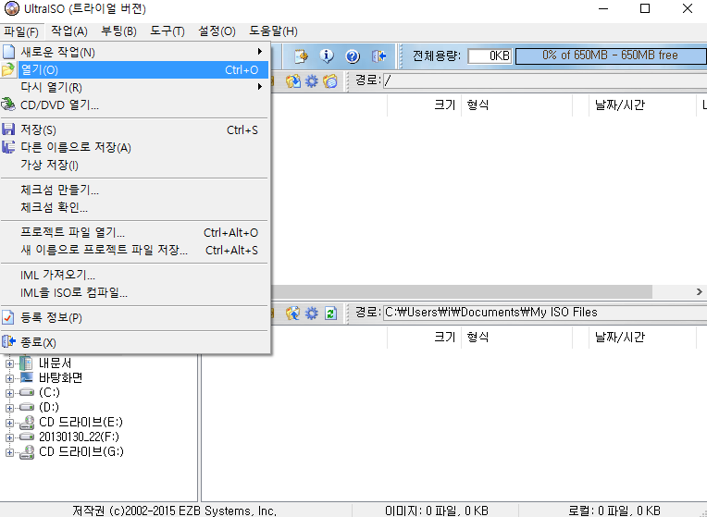
Task: Click the 바탕화면 desktop icon in tree
Action: click(27, 377)
